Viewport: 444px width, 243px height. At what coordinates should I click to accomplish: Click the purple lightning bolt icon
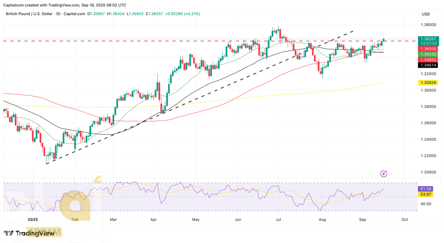point(384,174)
